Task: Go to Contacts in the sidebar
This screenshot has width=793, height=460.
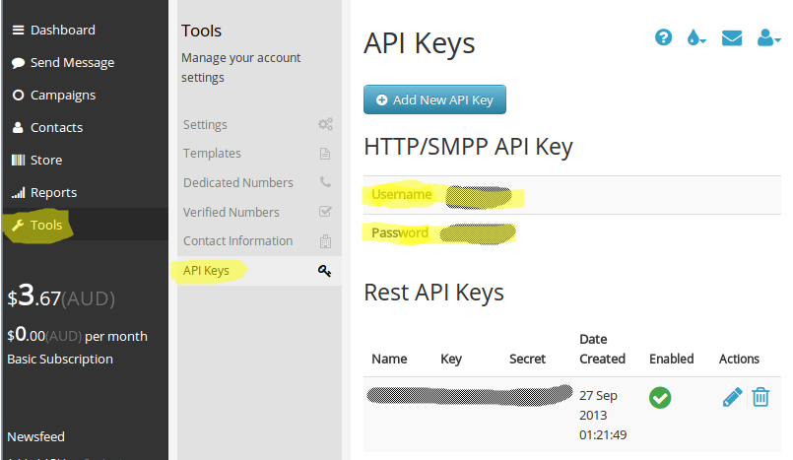Action: click(56, 127)
